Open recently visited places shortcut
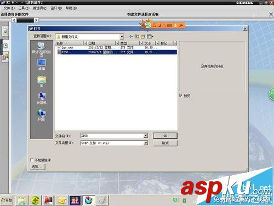Screen dimensions: 274x206 click(x=42, y=49)
